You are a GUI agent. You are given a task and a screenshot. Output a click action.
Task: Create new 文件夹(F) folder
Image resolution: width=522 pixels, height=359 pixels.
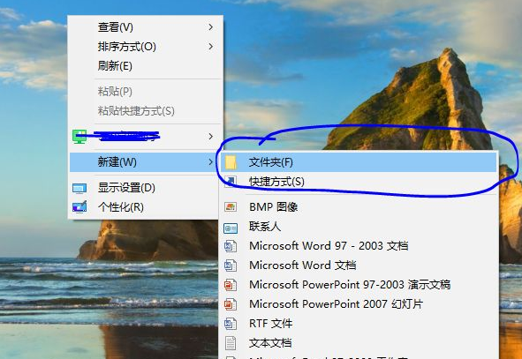pos(359,162)
